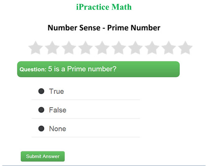Click the 'None' answer label text

click(x=57, y=129)
